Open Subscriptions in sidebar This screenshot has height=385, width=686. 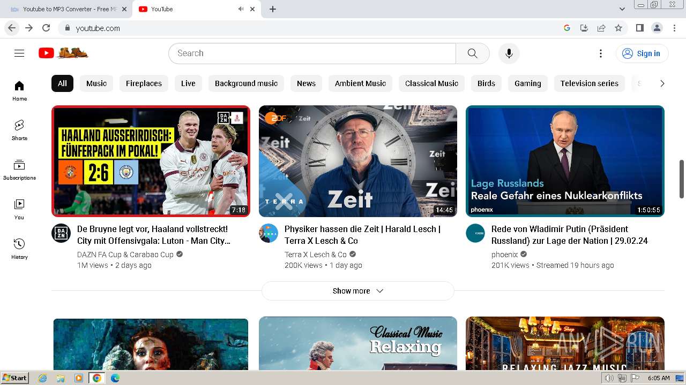tap(19, 170)
